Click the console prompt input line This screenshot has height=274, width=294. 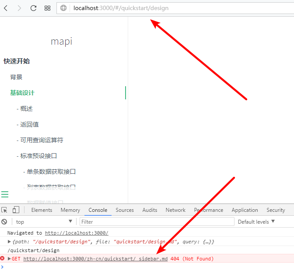pyautogui.click(x=147, y=267)
